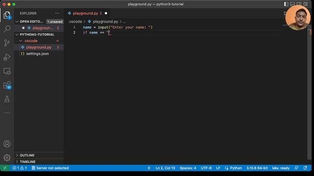The width and height of the screenshot is (314, 176).
Task: Open the Search view
Action: pyautogui.click(x=7, y=29)
